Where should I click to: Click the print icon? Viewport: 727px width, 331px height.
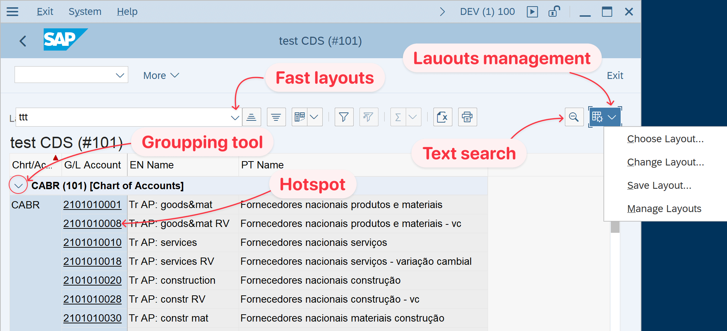(467, 117)
